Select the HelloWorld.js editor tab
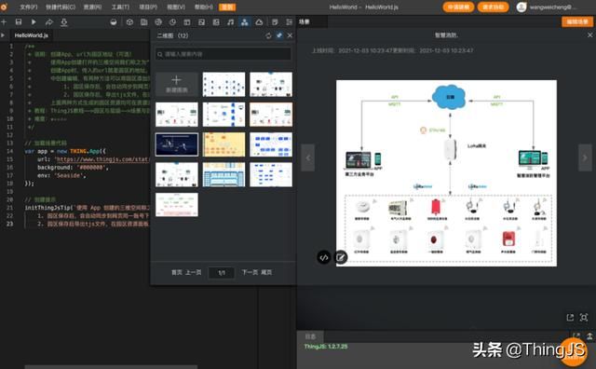 31,35
